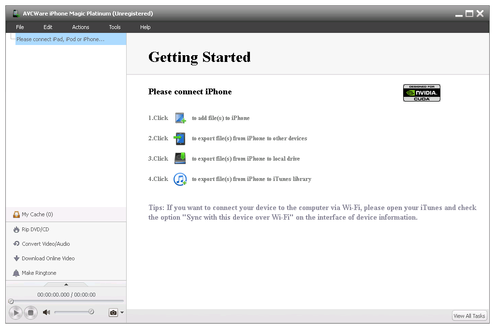The width and height of the screenshot is (496, 329).
Task: Click 'to add file(s) to iPhone' text
Action: [x=221, y=118]
